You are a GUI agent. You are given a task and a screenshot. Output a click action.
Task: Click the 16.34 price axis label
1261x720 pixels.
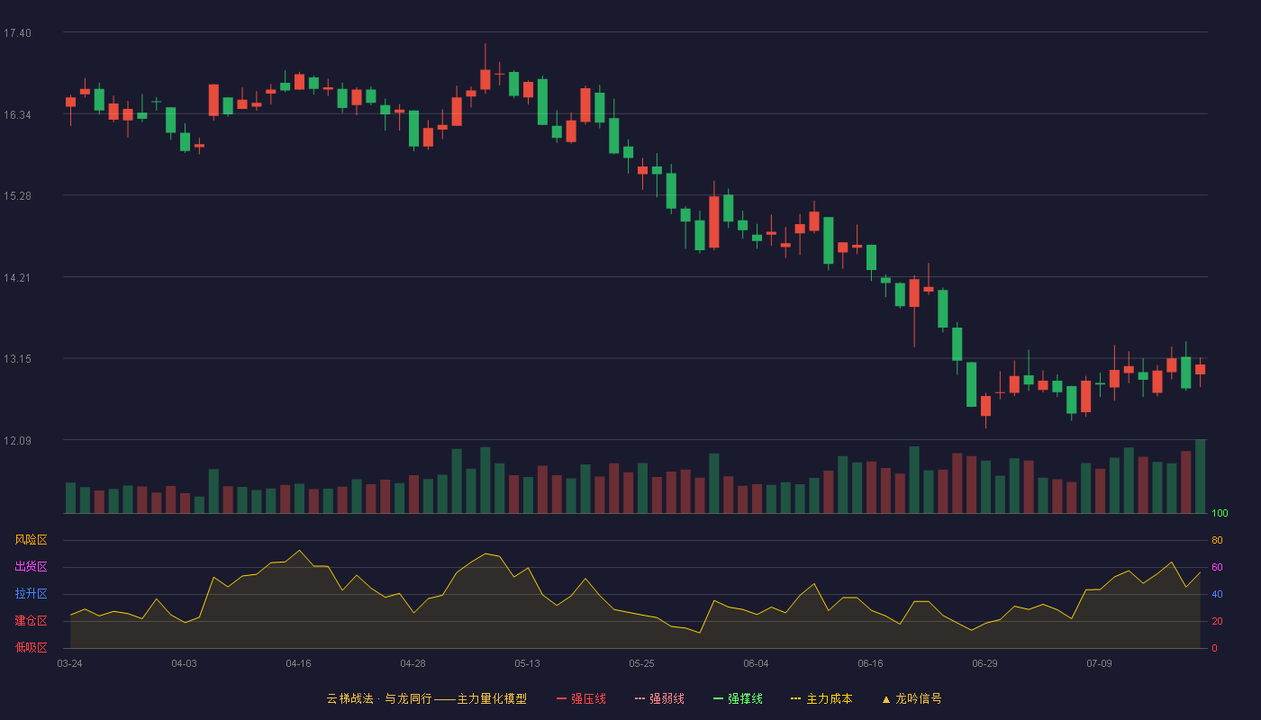(x=17, y=115)
